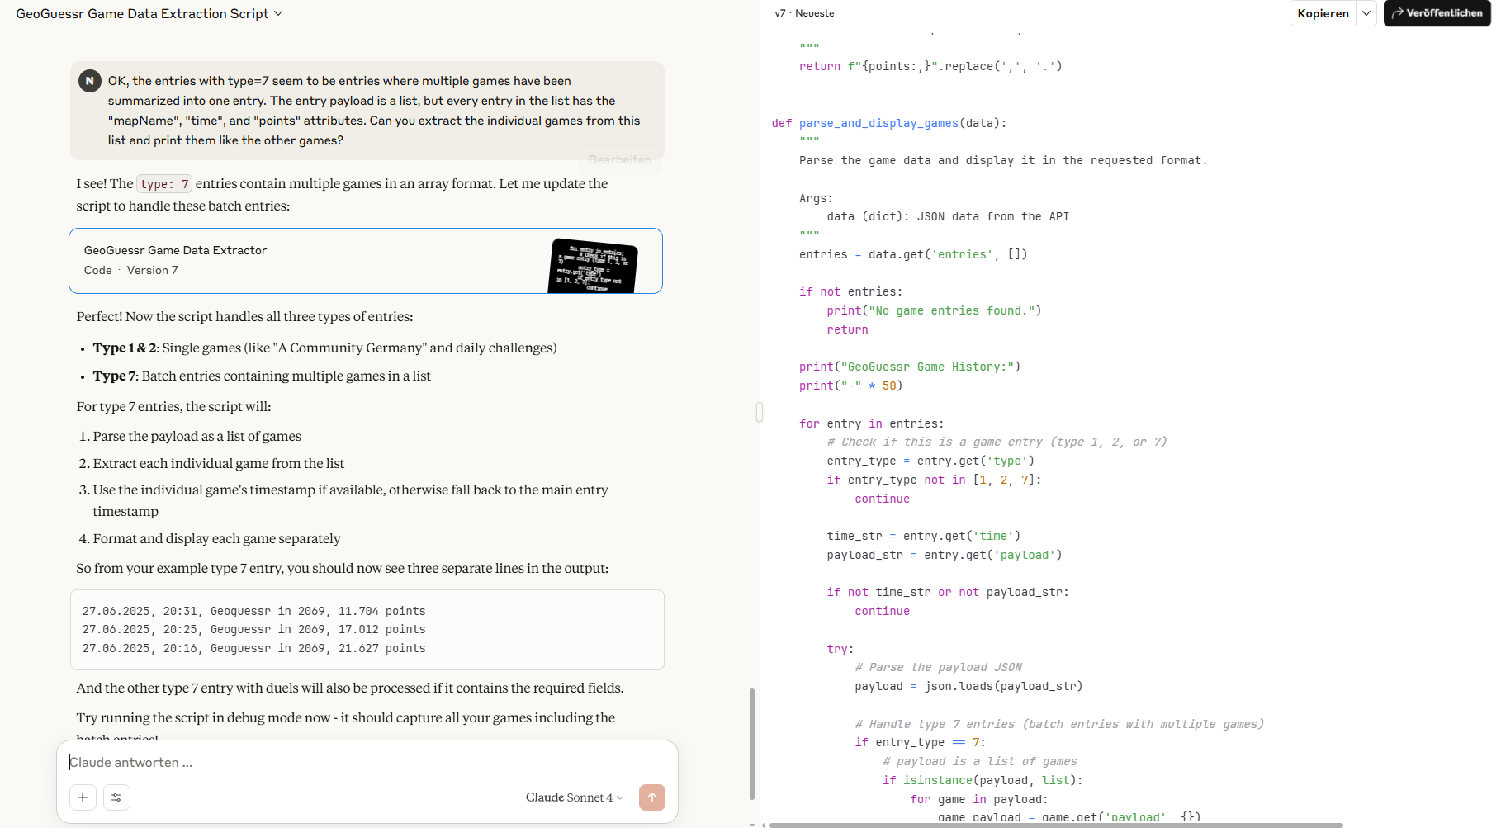The height and width of the screenshot is (828, 1501).
Task: Click the 'Type 1 & 2: Single games' bullet
Action: pos(324,348)
